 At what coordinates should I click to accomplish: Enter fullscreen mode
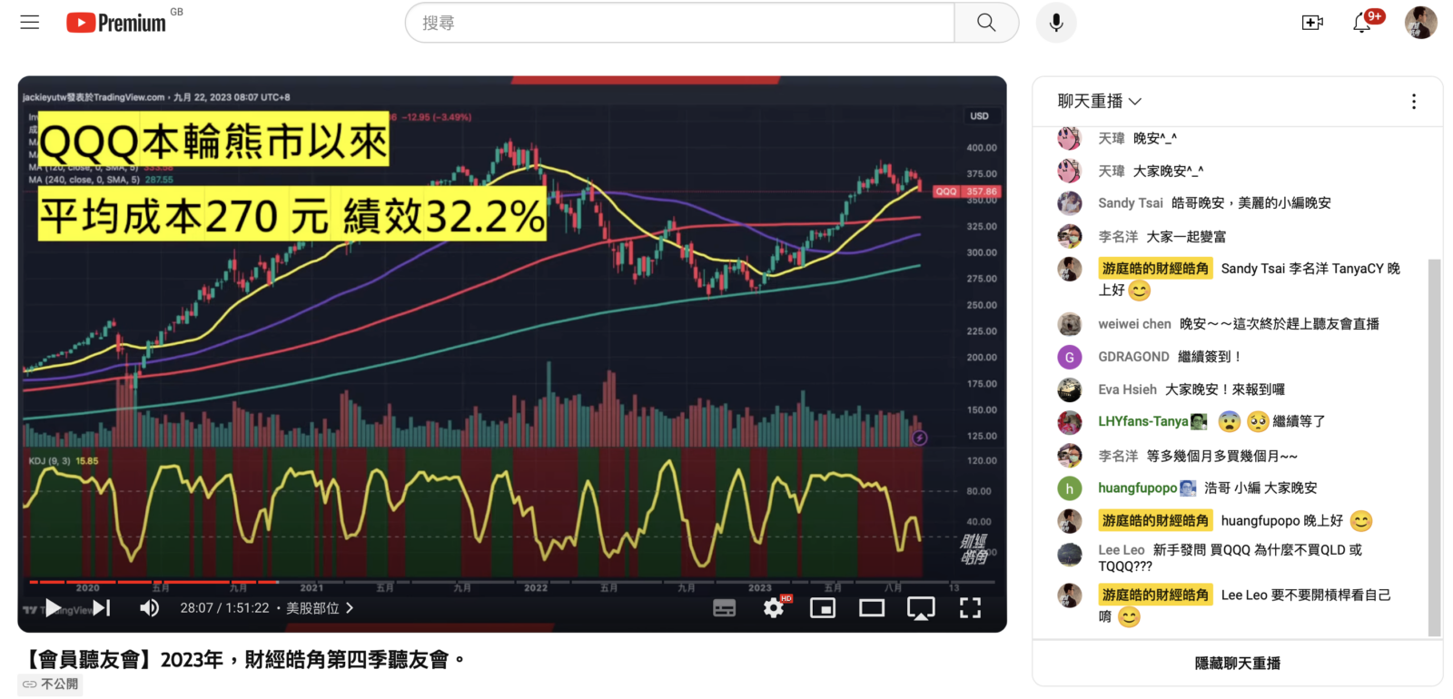(x=970, y=608)
